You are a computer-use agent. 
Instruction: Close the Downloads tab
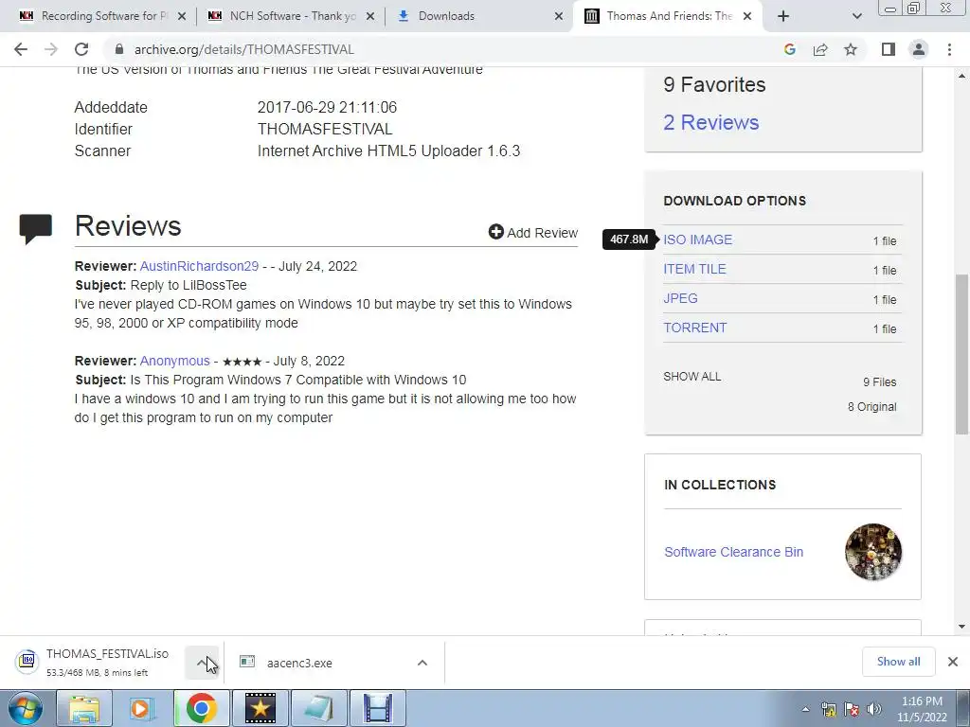click(559, 16)
